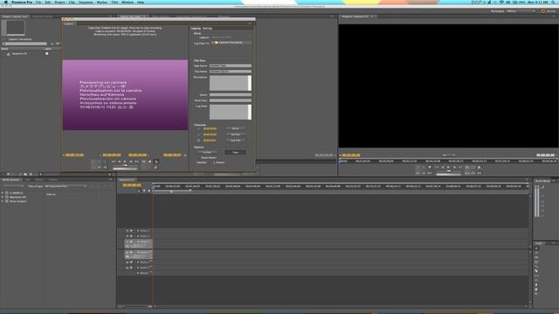Toggle Video 2 track eye visibility

(x=128, y=236)
